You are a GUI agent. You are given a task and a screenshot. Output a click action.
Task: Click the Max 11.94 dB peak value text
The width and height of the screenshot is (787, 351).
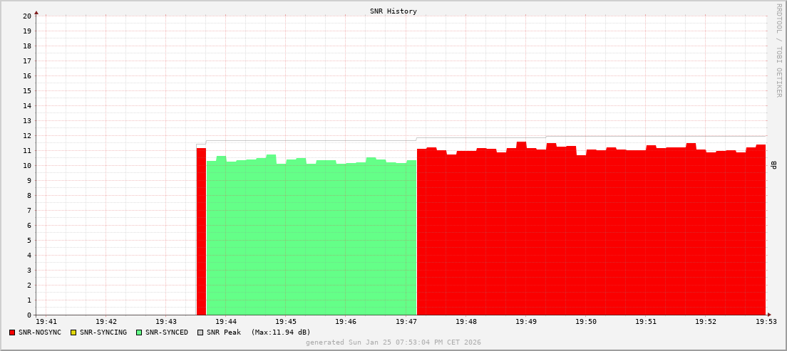pos(280,332)
